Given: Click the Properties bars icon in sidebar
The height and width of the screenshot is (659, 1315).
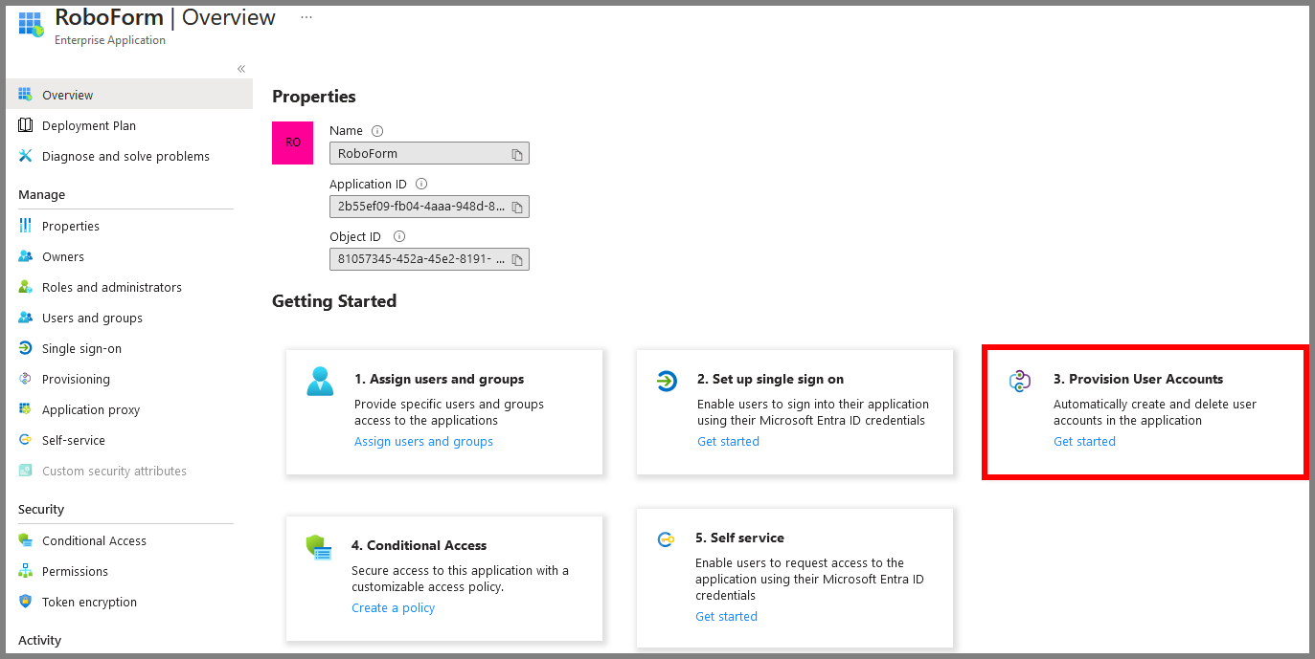Looking at the screenshot, I should click(x=25, y=226).
